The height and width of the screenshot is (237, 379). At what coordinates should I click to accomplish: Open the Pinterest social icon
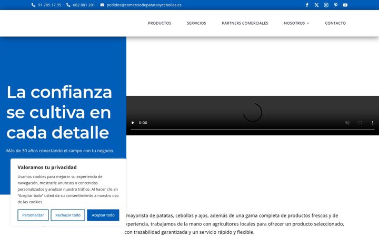point(335,5)
